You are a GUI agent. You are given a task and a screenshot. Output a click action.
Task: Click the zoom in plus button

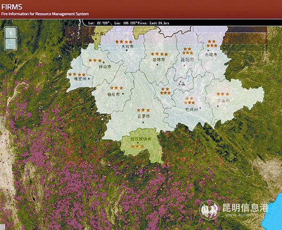coord(10,32)
